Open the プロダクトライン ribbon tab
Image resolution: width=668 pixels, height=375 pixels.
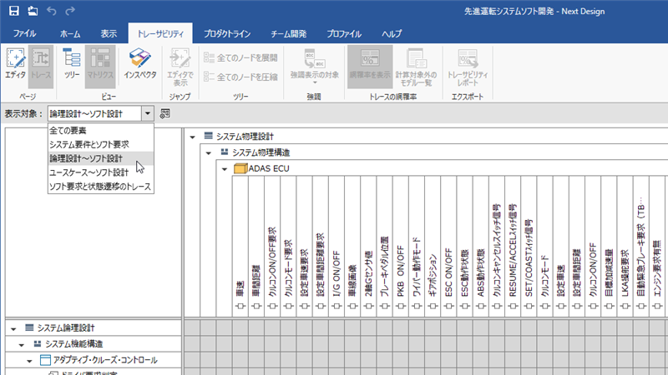coord(227,33)
